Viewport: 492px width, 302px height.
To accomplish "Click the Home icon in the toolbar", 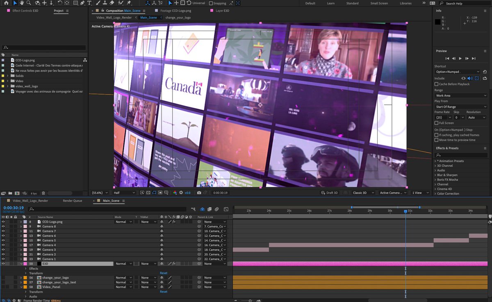I will coord(6,3).
